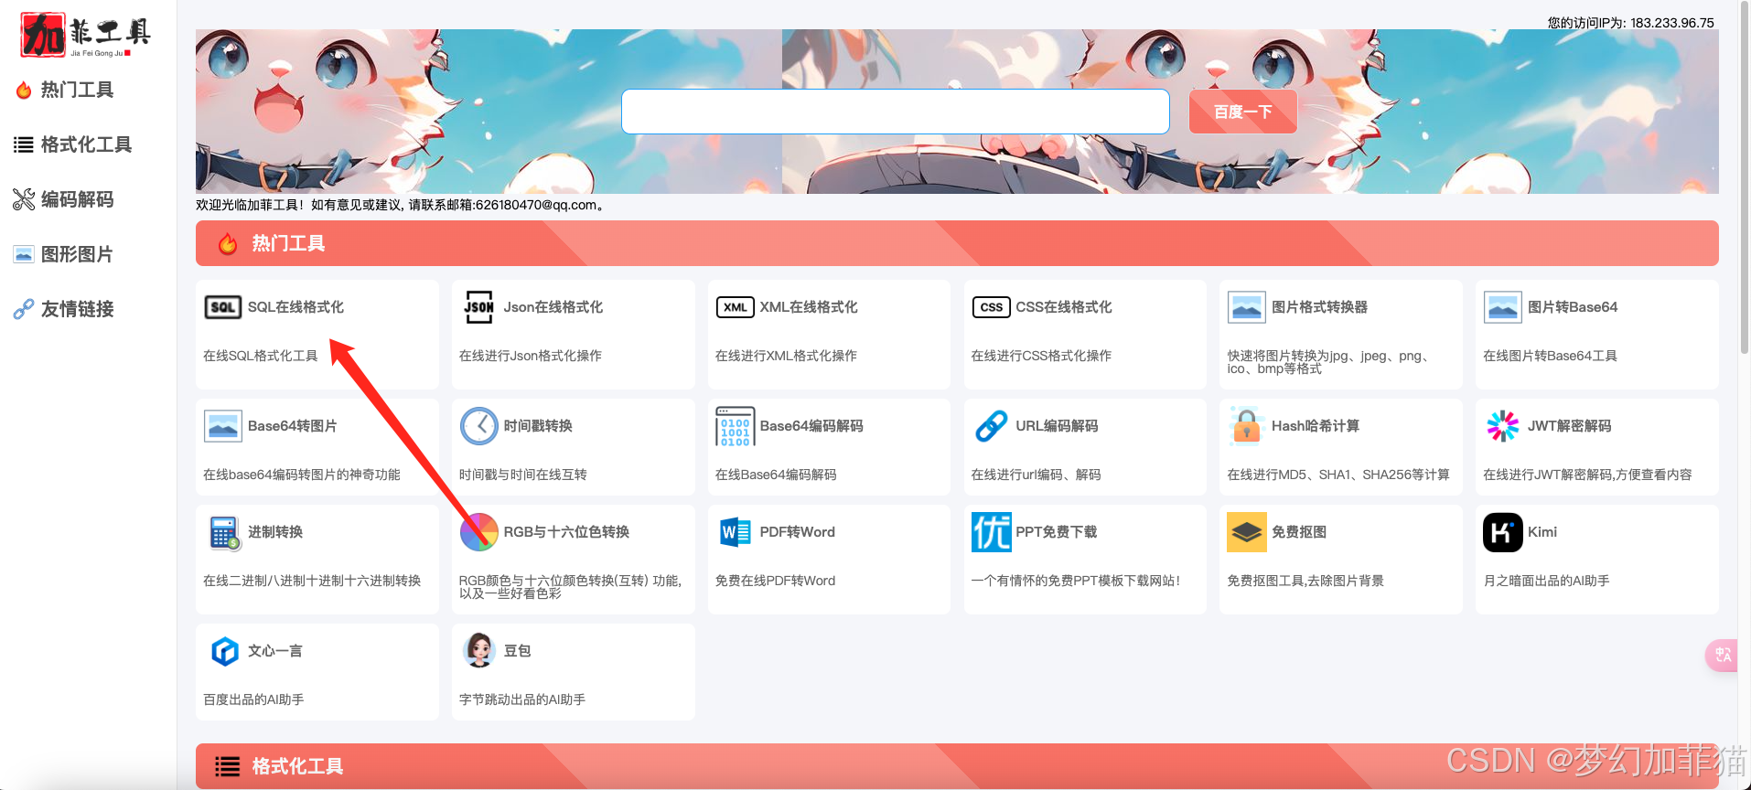Click the list icon in 格式化工具 banner
Image resolution: width=1751 pixels, height=790 pixels.
click(227, 766)
